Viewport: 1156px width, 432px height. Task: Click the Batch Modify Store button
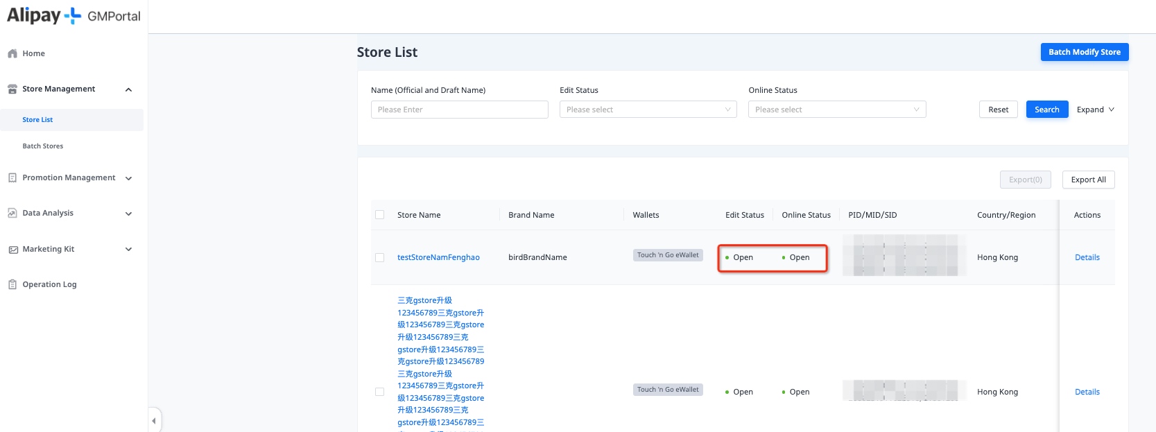click(1084, 52)
